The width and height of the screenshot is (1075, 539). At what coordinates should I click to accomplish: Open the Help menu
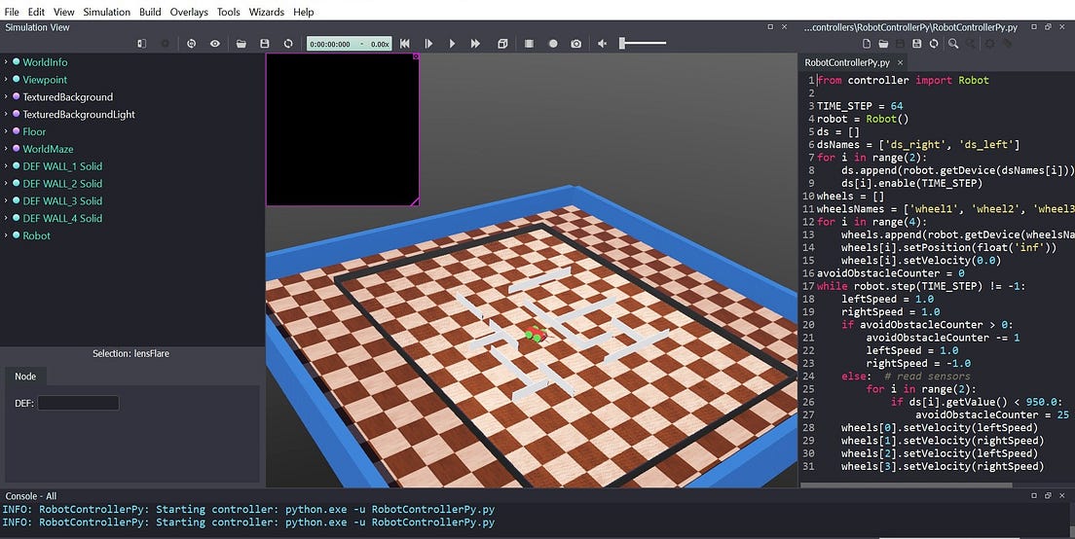coord(303,12)
